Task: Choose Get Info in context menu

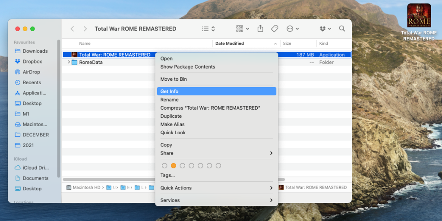Action: coord(217,92)
